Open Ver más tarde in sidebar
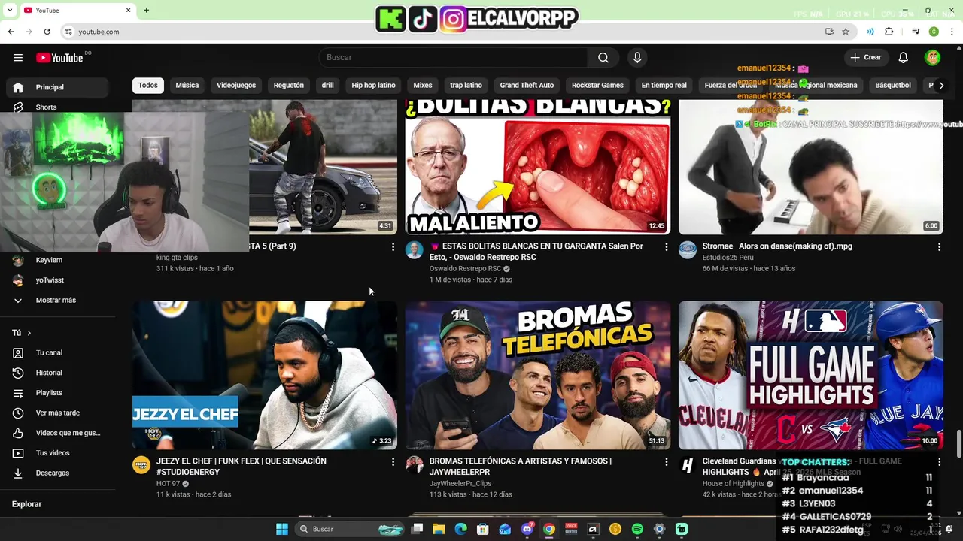 pyautogui.click(x=57, y=413)
